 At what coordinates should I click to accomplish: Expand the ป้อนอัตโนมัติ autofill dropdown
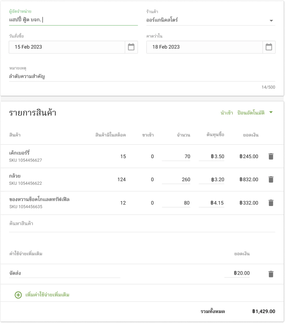click(x=270, y=113)
